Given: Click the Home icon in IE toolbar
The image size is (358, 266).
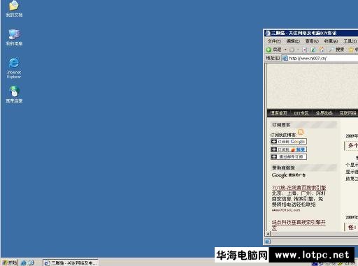Looking at the screenshot, I should (x=322, y=50).
